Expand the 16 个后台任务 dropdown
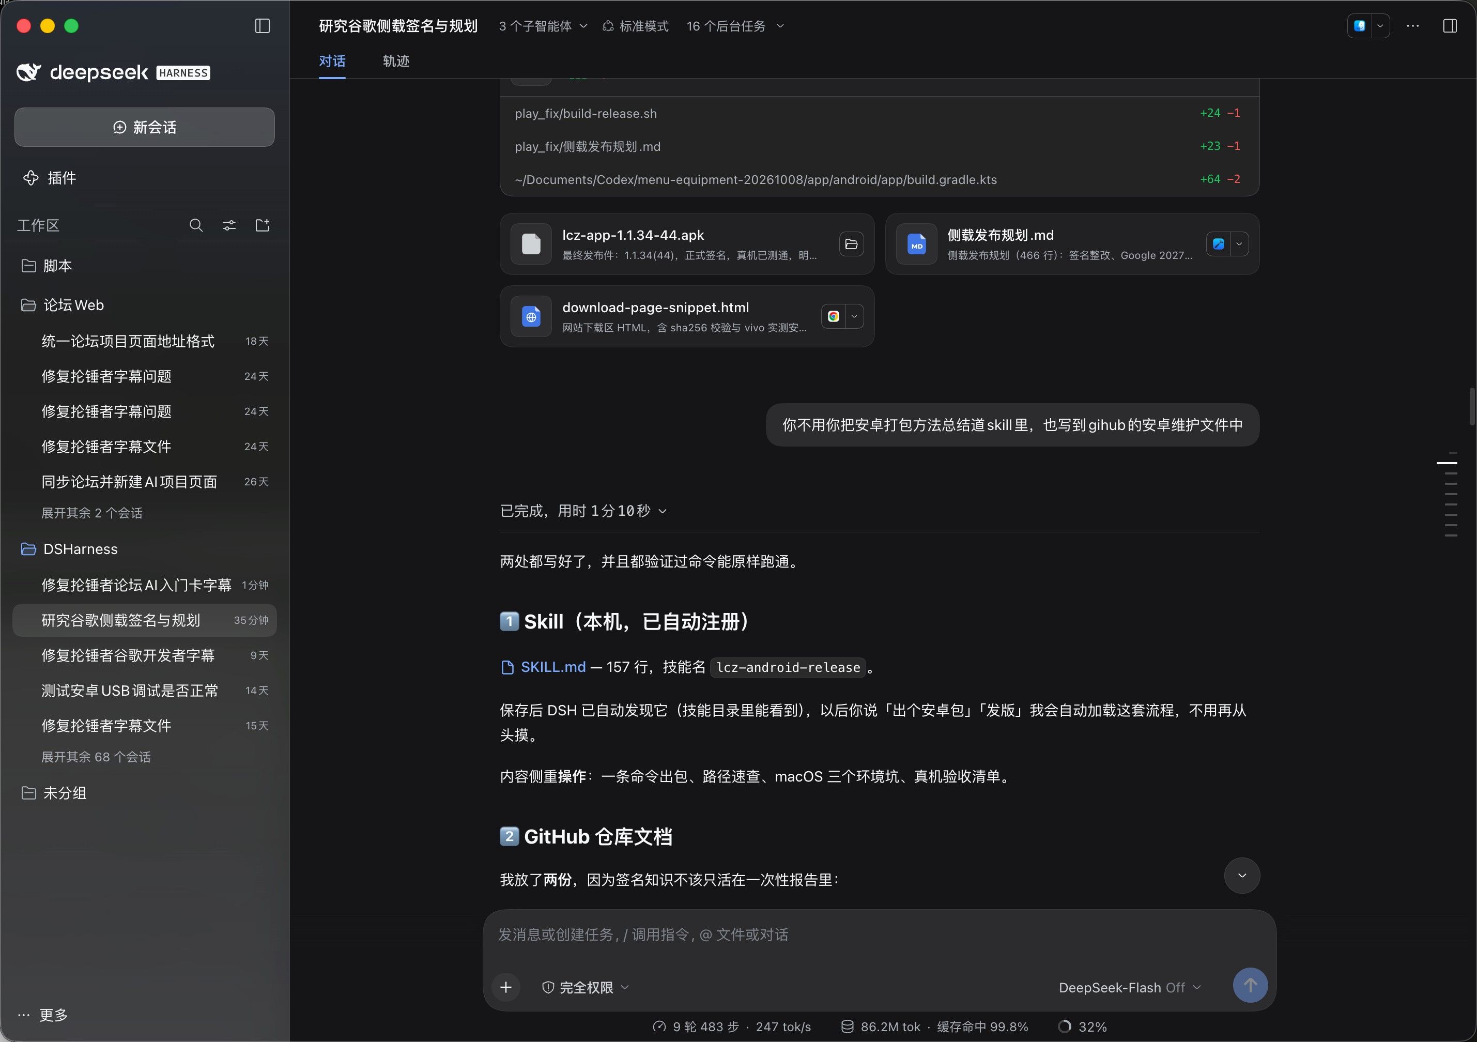Viewport: 1477px width, 1042px height. point(735,26)
